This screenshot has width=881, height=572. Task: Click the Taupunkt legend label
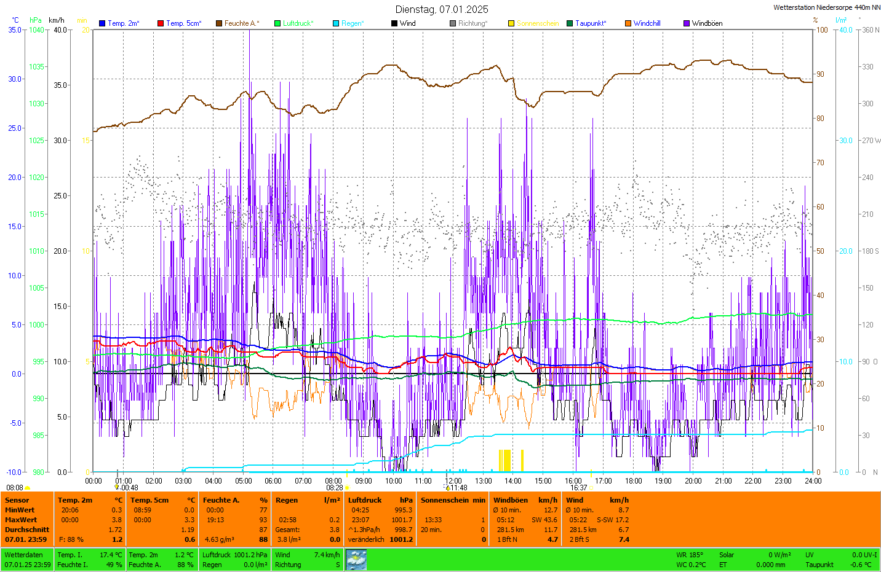point(591,23)
